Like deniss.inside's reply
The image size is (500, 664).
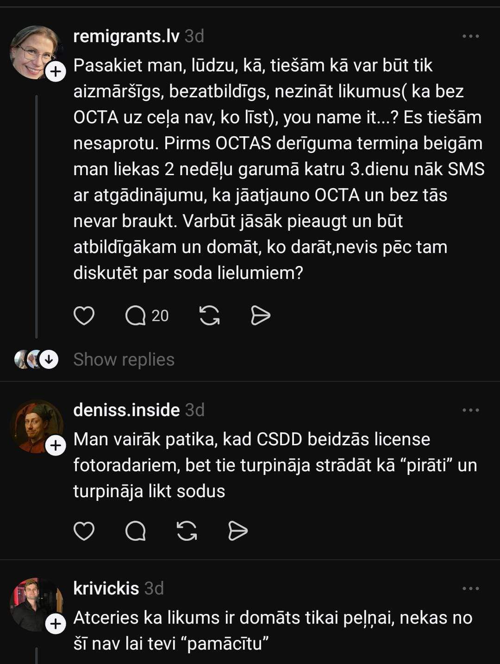pos(84,531)
